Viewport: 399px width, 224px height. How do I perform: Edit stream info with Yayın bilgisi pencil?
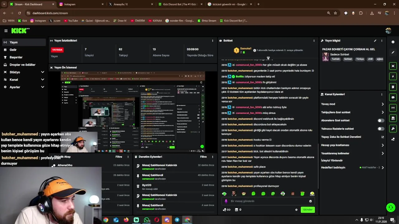375,40
